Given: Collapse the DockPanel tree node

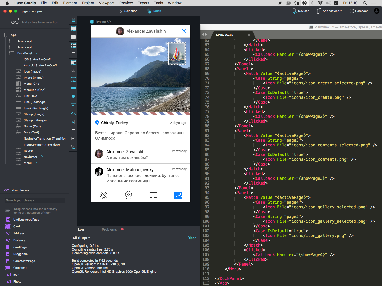Looking at the screenshot, I should point(37,53).
